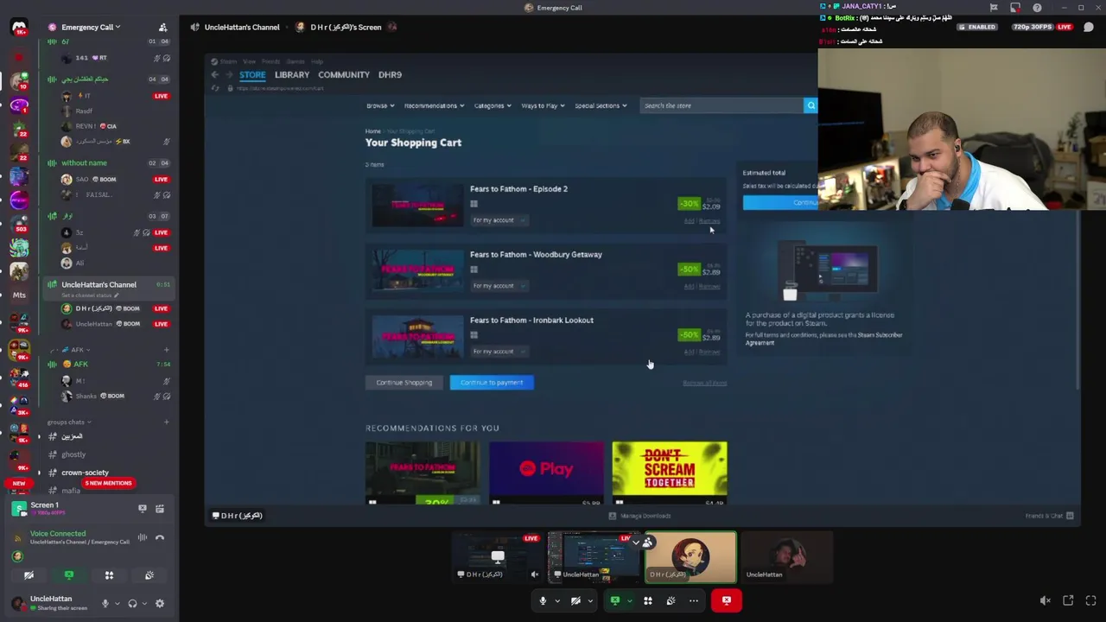Click the red stop streaming button
Image resolution: width=1106 pixels, height=622 pixels.
click(x=727, y=600)
